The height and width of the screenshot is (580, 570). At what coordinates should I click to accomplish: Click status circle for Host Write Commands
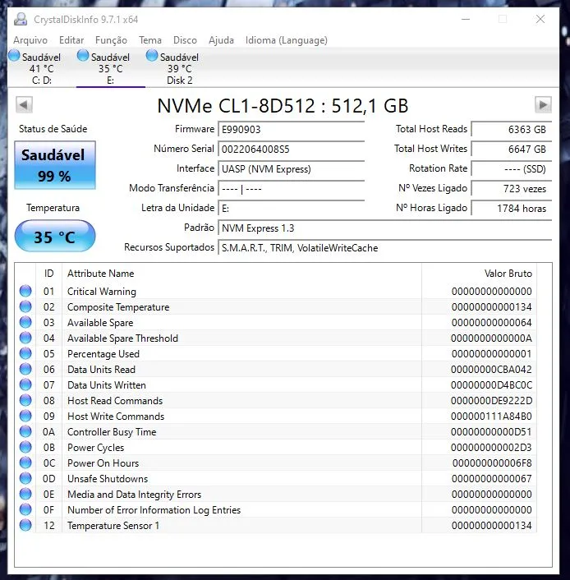25,417
